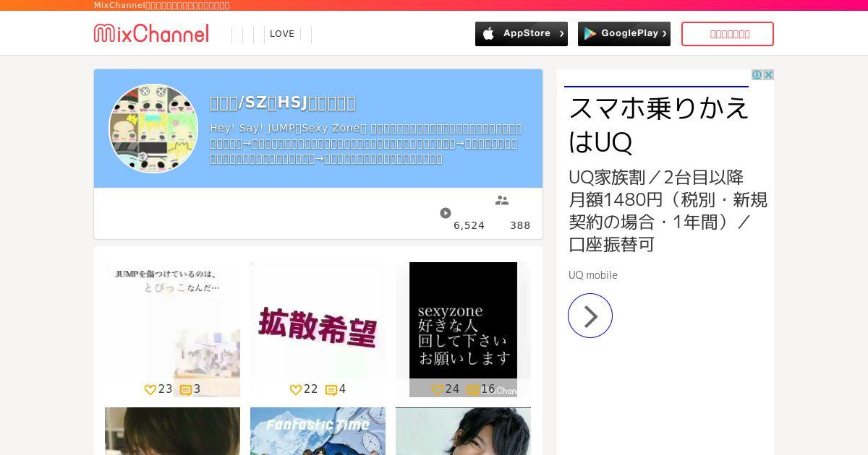Click the ad info icon
868x455 pixels.
coord(757,75)
